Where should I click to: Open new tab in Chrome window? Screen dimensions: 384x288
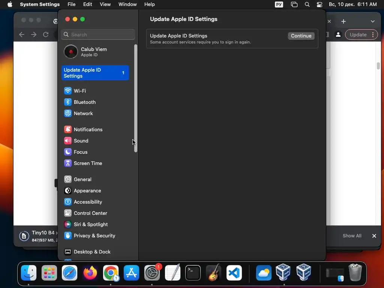pyautogui.click(x=343, y=21)
